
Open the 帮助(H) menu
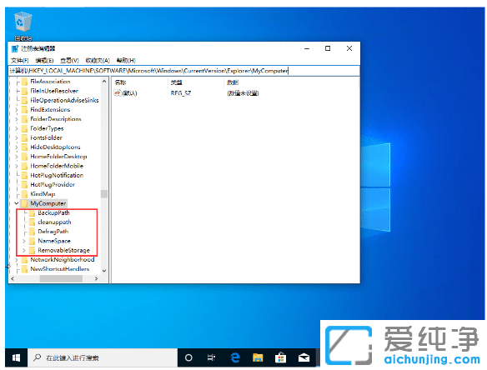pos(126,60)
